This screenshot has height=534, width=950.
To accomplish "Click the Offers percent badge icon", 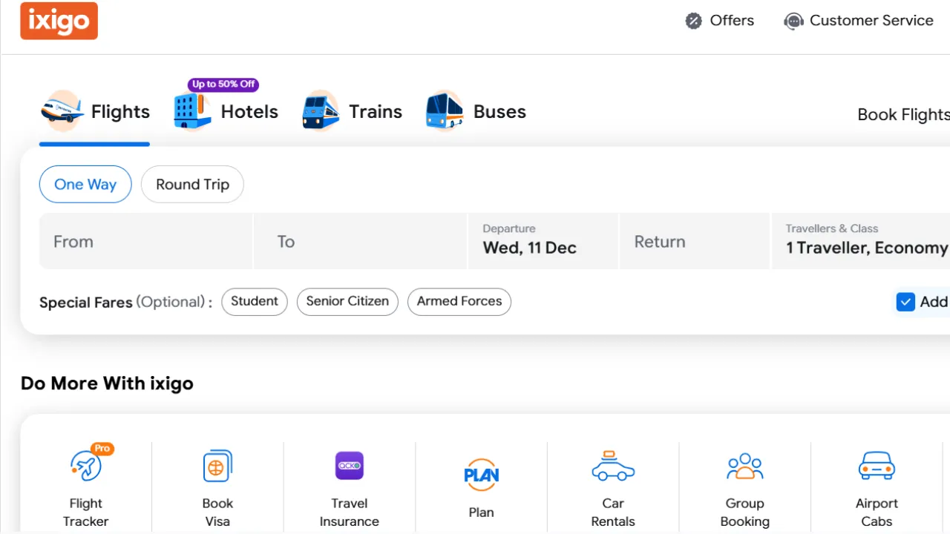I will tap(693, 21).
